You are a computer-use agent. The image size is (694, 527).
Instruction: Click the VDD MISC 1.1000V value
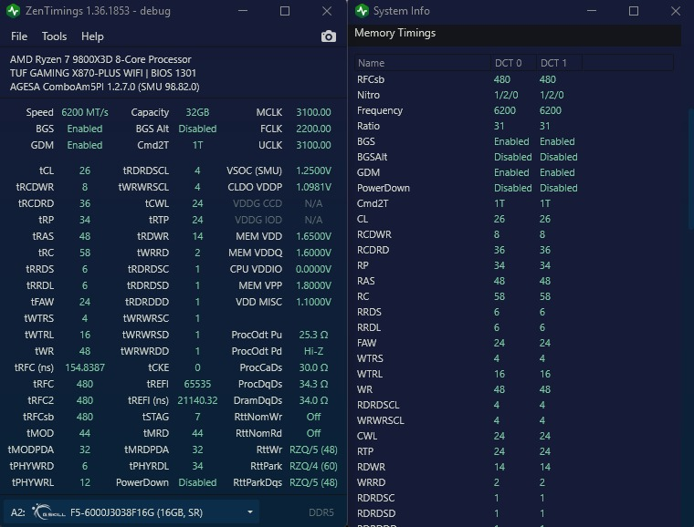[x=313, y=302]
